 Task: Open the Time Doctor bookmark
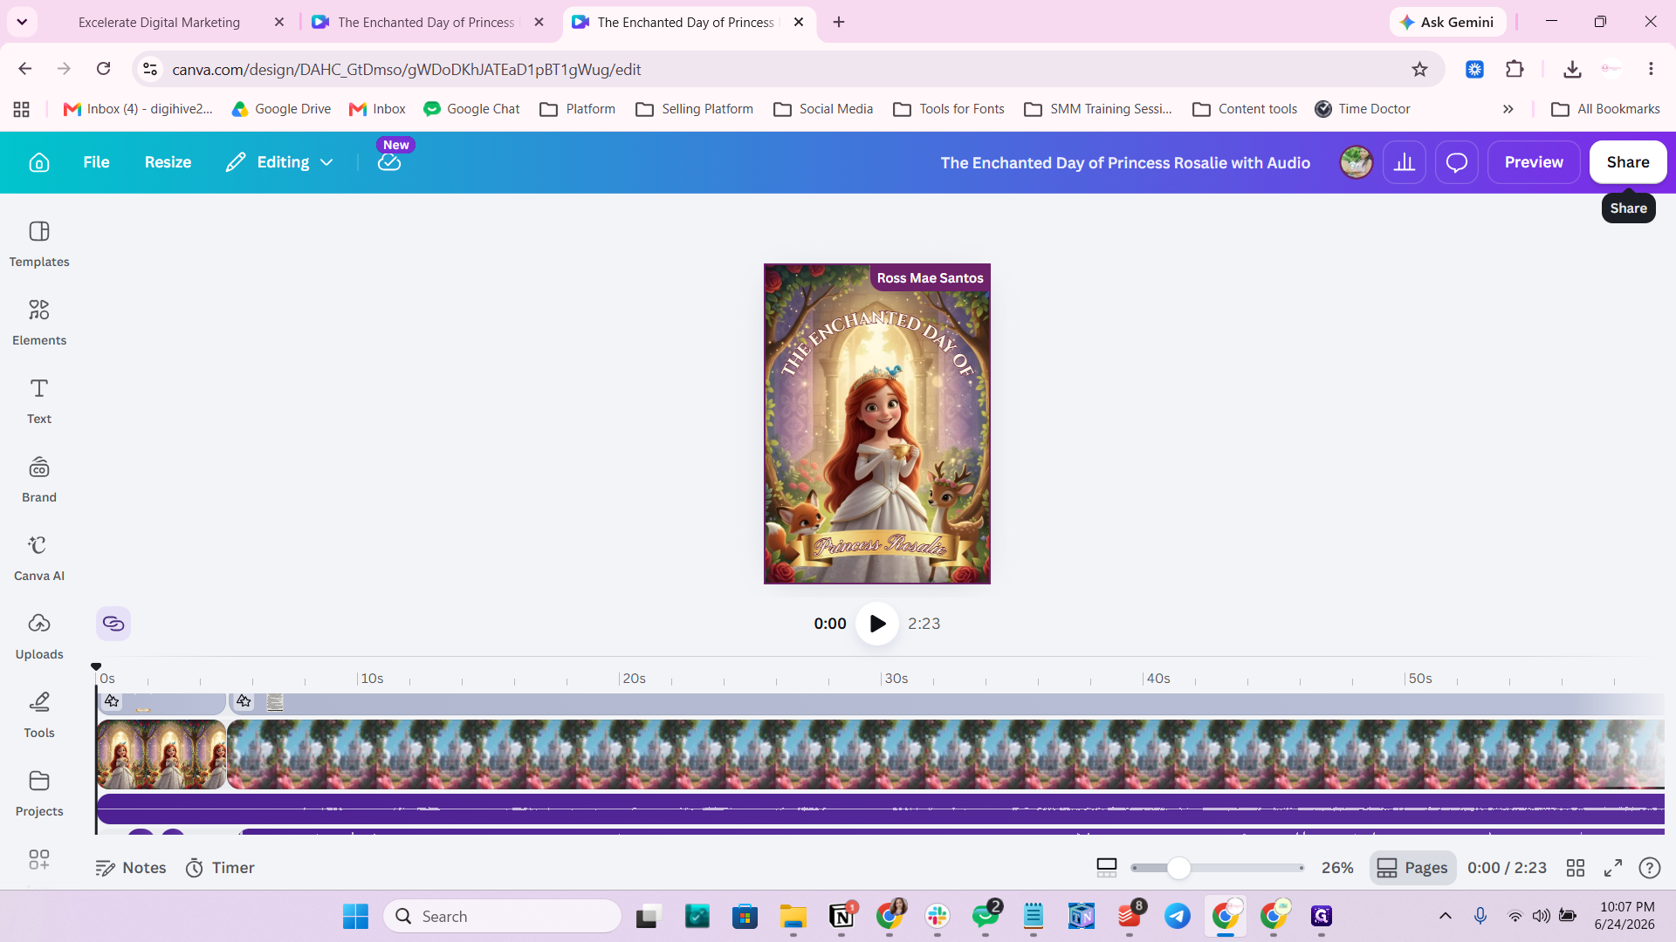(1363, 109)
